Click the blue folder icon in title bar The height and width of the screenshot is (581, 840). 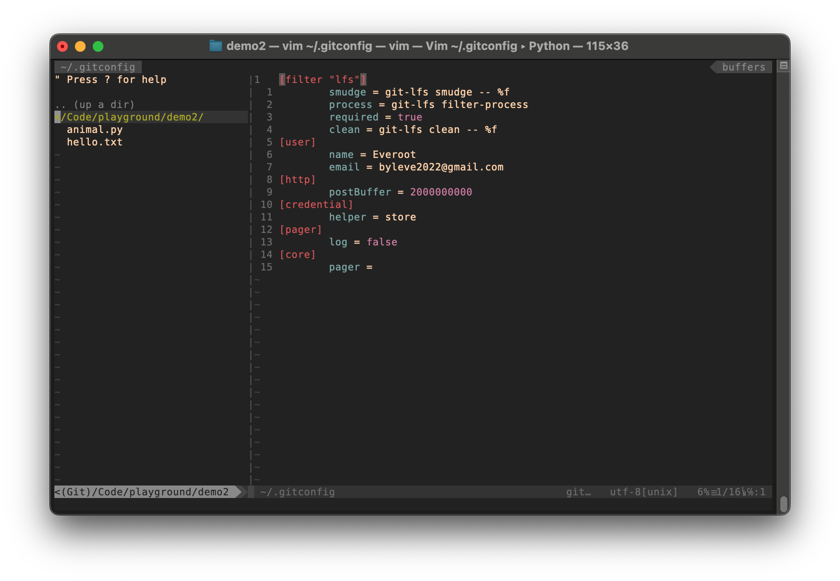pos(216,46)
